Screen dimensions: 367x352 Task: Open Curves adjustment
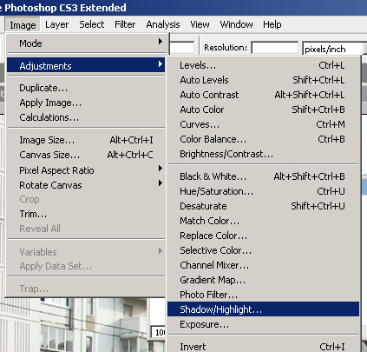pos(263,124)
